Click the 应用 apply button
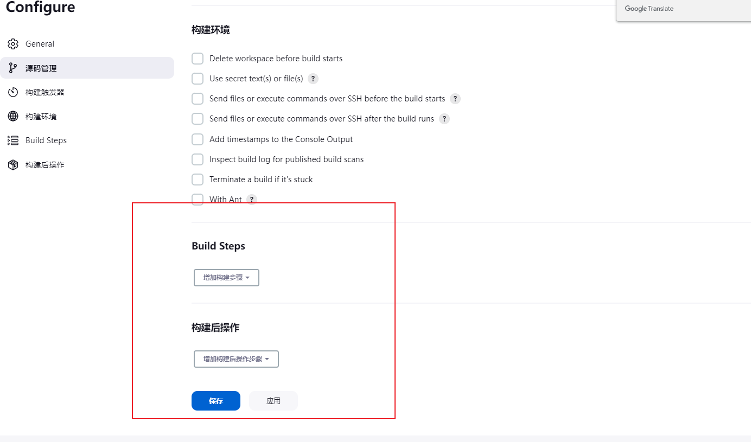751x442 pixels. click(x=273, y=401)
